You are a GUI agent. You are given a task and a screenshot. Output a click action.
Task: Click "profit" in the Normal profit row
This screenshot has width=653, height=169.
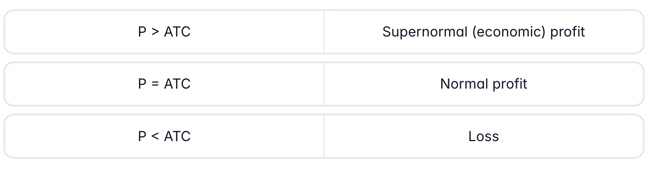(510, 84)
